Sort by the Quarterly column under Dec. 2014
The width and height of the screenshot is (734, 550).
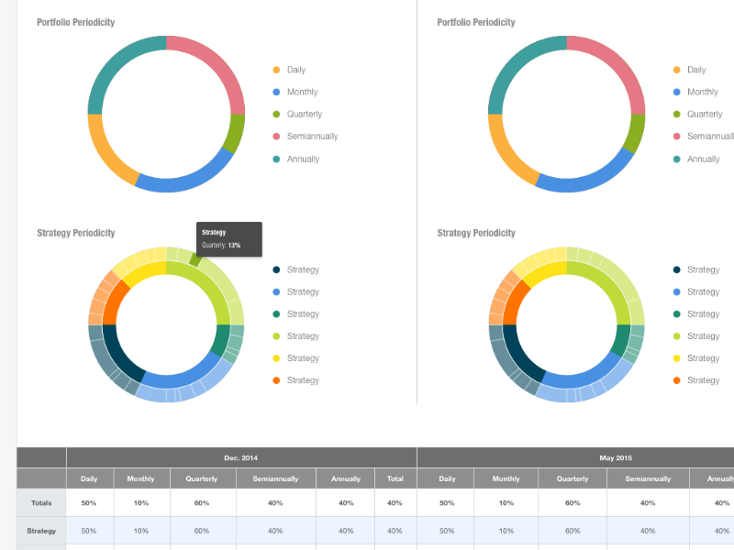pyautogui.click(x=202, y=478)
